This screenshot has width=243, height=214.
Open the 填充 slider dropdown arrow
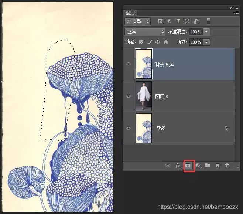click(x=206, y=42)
